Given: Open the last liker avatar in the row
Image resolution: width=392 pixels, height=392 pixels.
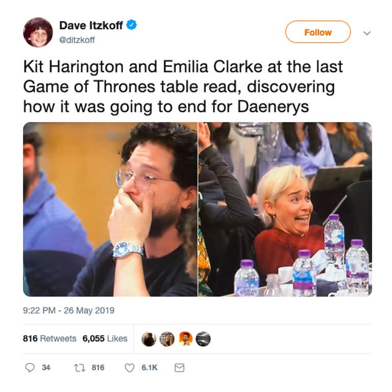Looking at the screenshot, I should pyautogui.click(x=203, y=339).
